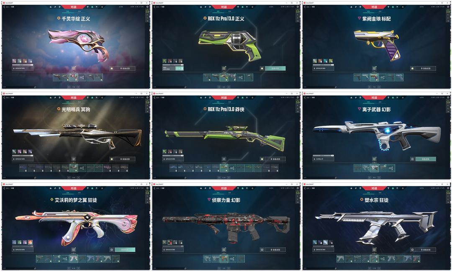This screenshot has height=272, width=452.
Task: Click back arrow in 千灵华绽 正义 window
Action: (x=4, y=7)
